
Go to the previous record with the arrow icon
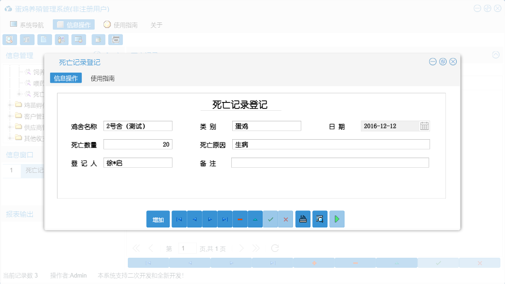pos(194,219)
